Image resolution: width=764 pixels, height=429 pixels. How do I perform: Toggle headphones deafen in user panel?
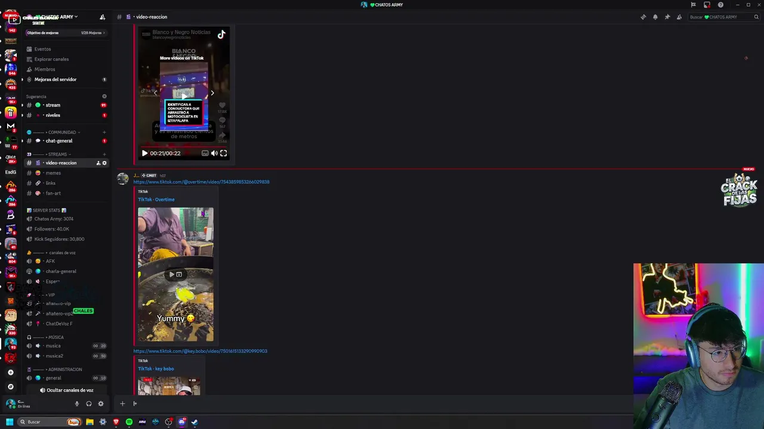click(89, 404)
